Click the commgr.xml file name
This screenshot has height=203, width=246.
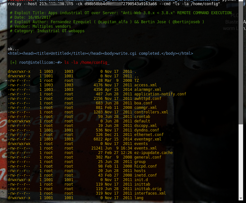[145, 108]
